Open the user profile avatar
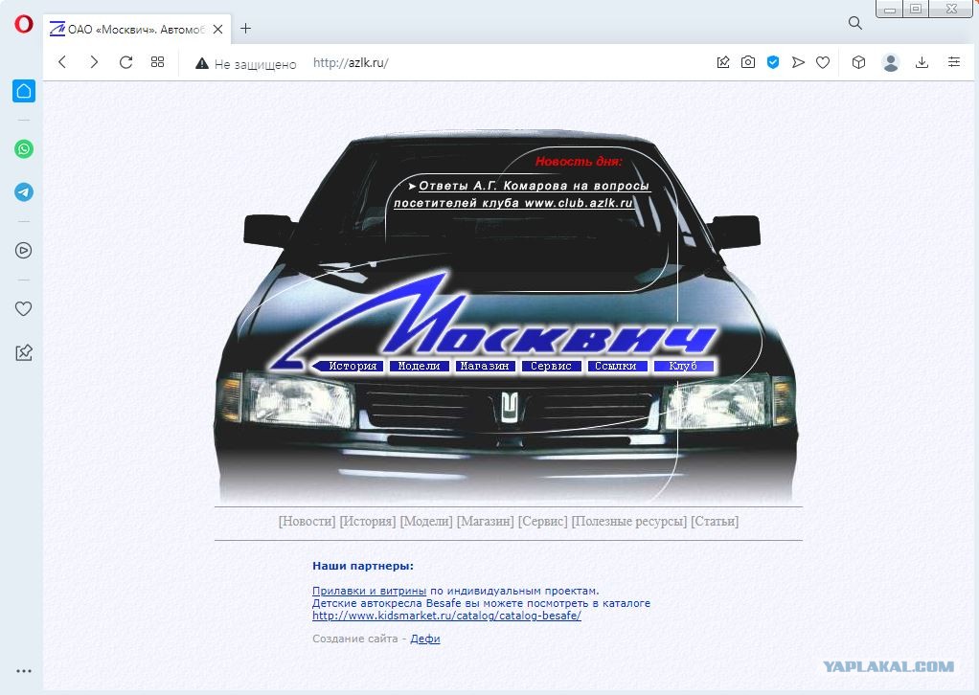This screenshot has width=979, height=695. click(890, 62)
